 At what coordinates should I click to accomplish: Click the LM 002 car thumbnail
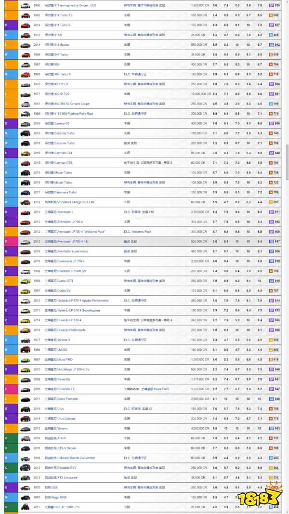pos(25,350)
